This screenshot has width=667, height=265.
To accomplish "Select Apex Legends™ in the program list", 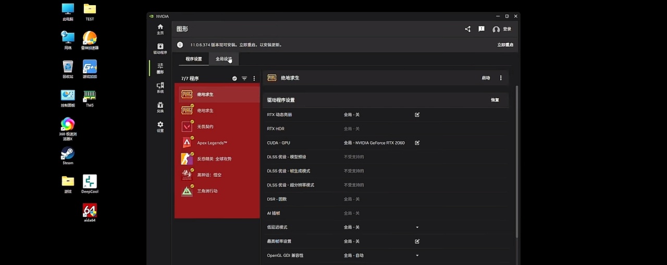I will pos(217,142).
